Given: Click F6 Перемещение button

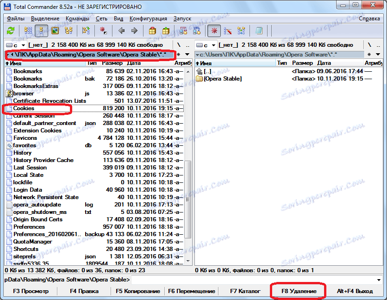Looking at the screenshot, I should 192,291.
